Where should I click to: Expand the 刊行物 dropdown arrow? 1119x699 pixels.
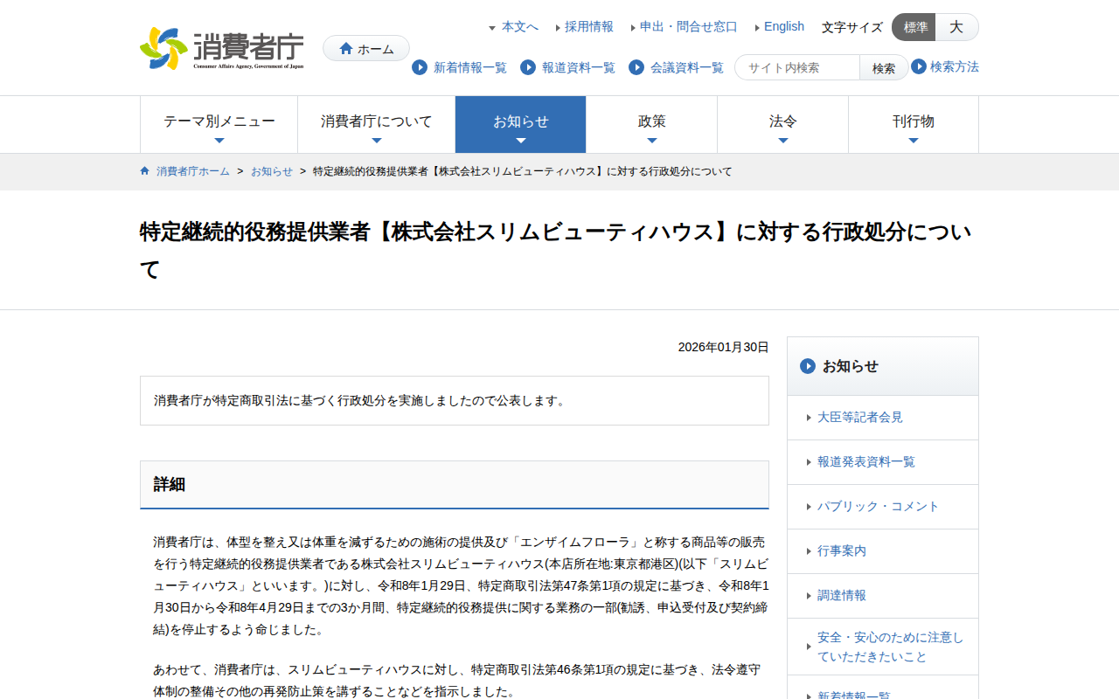pos(914,141)
